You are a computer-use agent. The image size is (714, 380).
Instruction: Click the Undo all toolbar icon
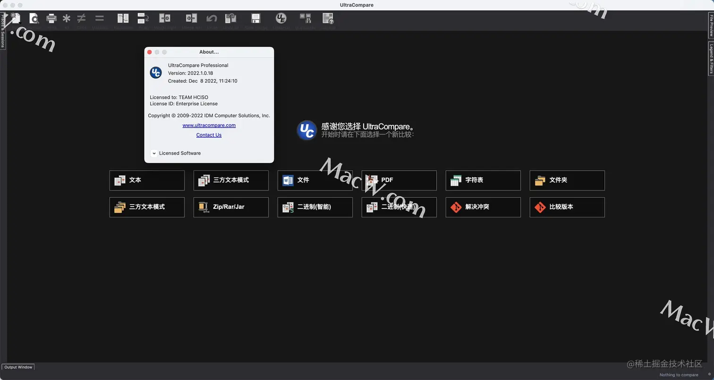[x=230, y=18]
